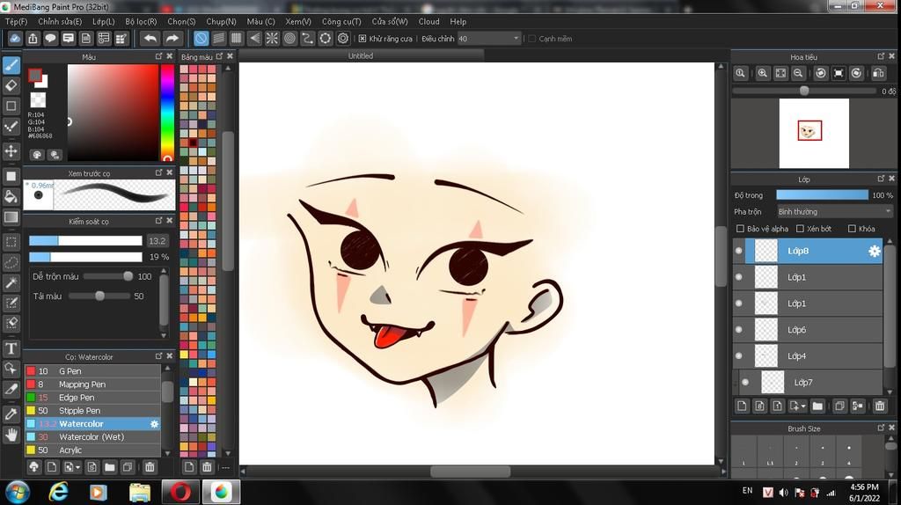Undock the Màu color panel
The width and height of the screenshot is (901, 505).
pyautogui.click(x=158, y=56)
